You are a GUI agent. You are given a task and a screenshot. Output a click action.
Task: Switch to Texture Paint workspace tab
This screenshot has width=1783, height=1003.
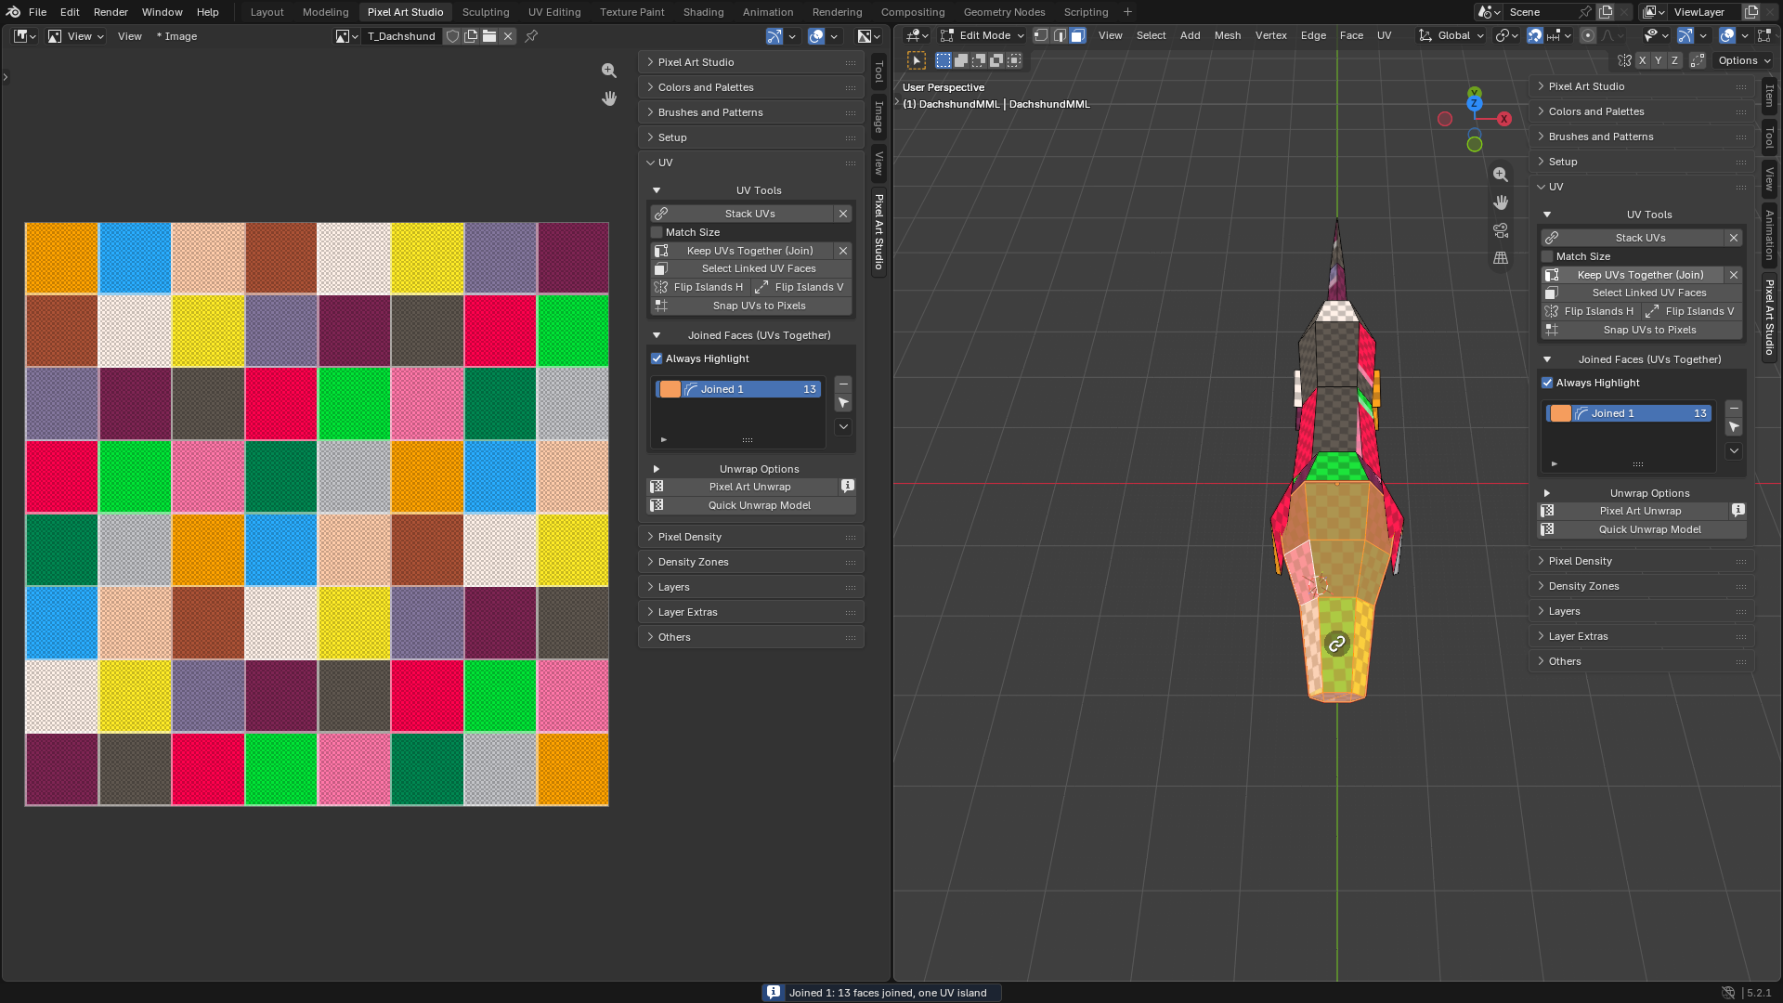[x=631, y=12]
